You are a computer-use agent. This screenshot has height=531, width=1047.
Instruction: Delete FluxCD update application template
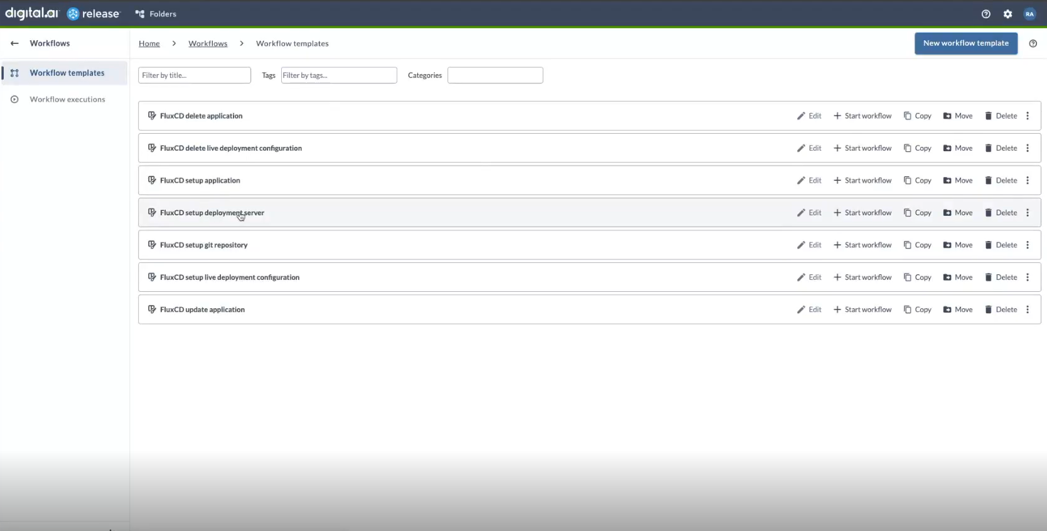point(1001,309)
